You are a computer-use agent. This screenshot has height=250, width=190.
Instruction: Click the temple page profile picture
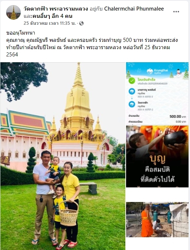(13, 12)
